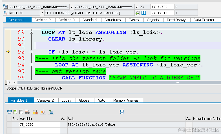The width and height of the screenshot is (221, 134).
Task: Click the METHOD gear icon
Action: tap(5, 13)
